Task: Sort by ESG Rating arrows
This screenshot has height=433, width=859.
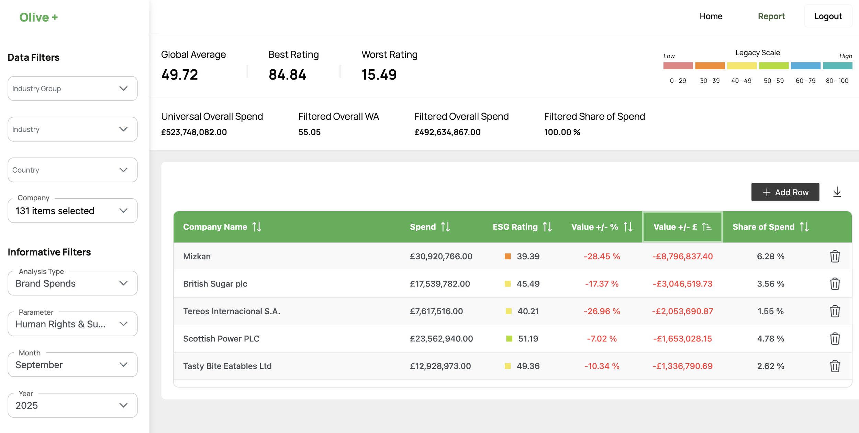Action: tap(547, 227)
